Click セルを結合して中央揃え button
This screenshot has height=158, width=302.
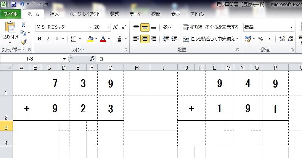point(210,39)
